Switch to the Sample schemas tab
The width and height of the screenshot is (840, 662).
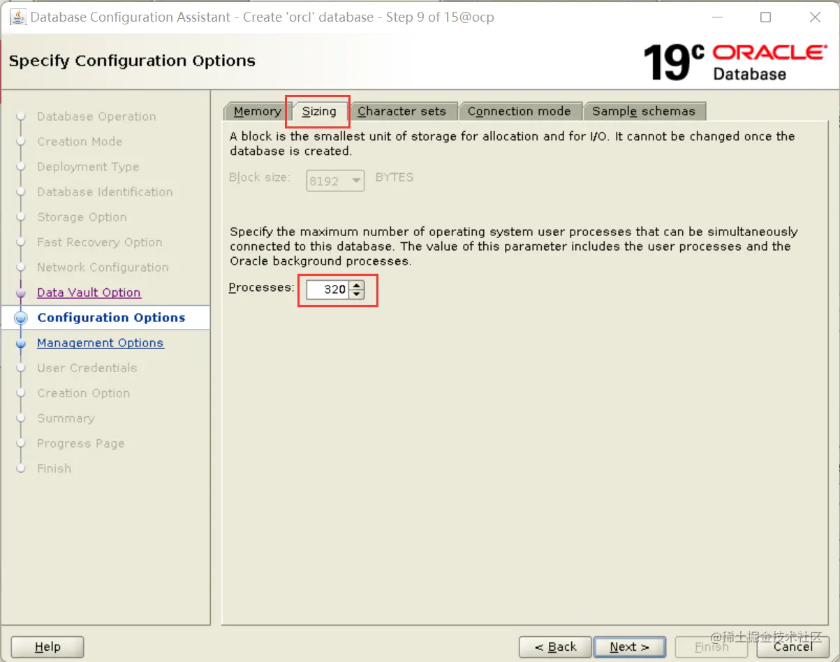tap(644, 111)
